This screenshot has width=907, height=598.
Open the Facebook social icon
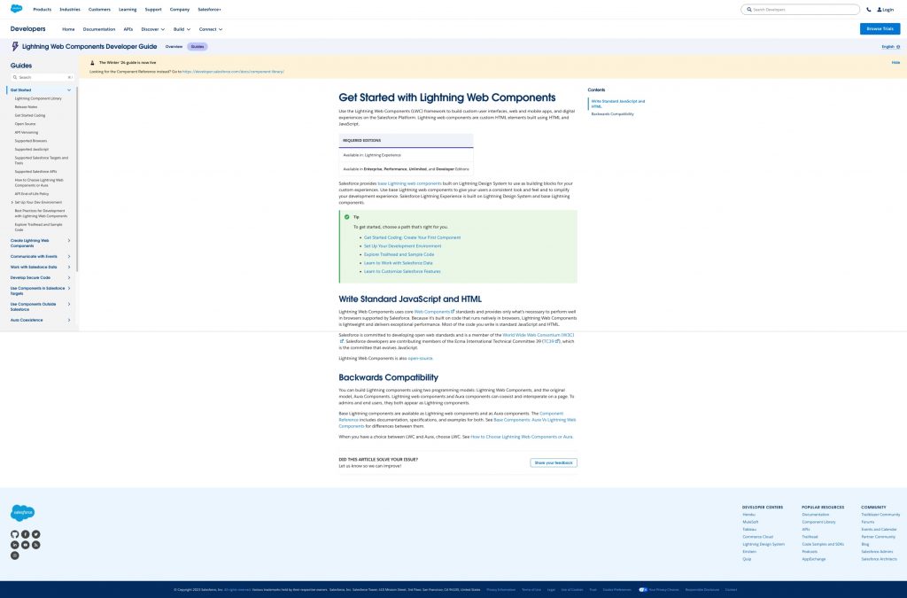point(26,534)
